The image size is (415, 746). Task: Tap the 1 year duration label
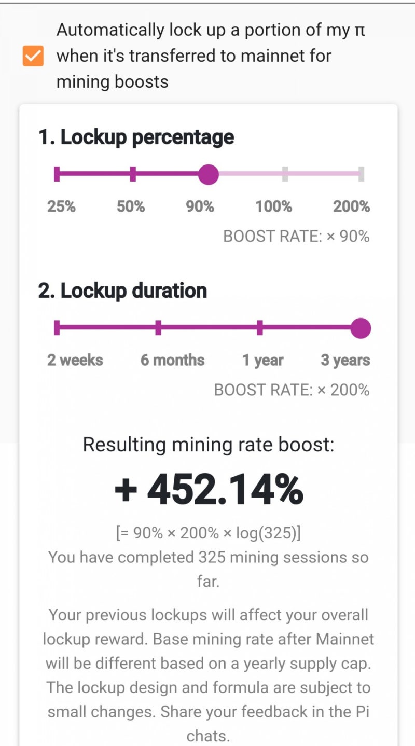tap(263, 360)
